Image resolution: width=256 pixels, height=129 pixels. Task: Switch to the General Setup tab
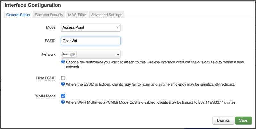18,15
